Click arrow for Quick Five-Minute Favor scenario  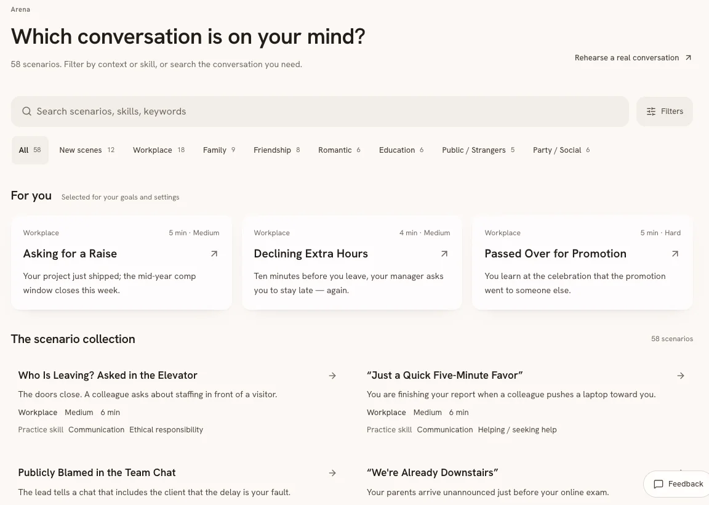[x=681, y=376]
